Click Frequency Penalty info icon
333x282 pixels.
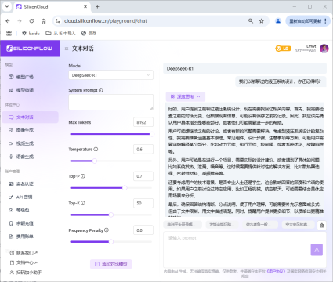click(107, 230)
